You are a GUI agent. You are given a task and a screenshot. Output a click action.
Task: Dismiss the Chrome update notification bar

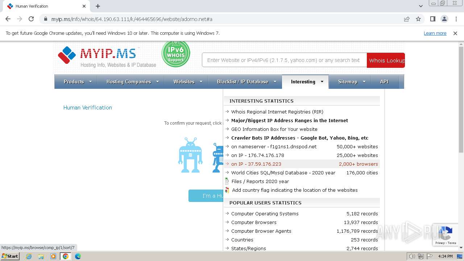coord(455,33)
